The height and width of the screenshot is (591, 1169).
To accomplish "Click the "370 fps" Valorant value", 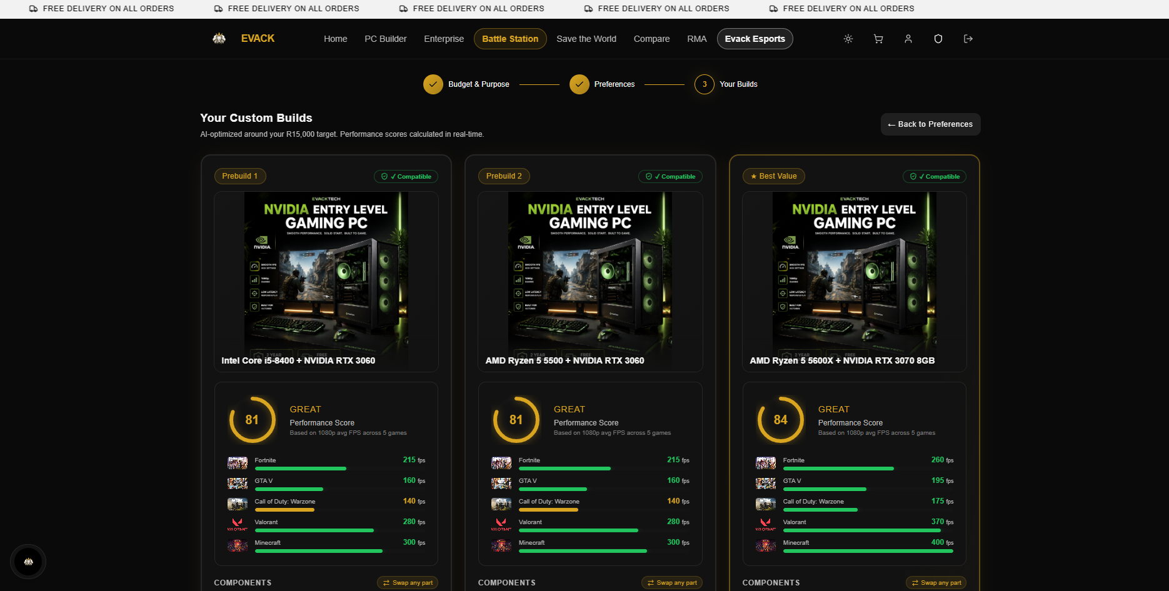I will click(x=943, y=522).
